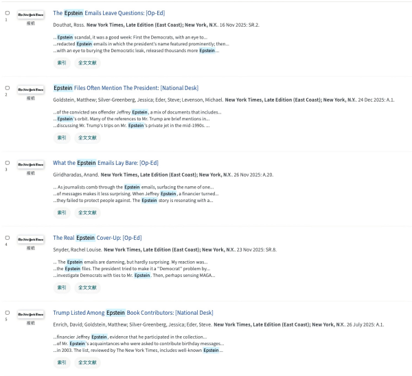The height and width of the screenshot is (376, 412).
Task: Click 索引 button under the second result
Action: [62, 137]
